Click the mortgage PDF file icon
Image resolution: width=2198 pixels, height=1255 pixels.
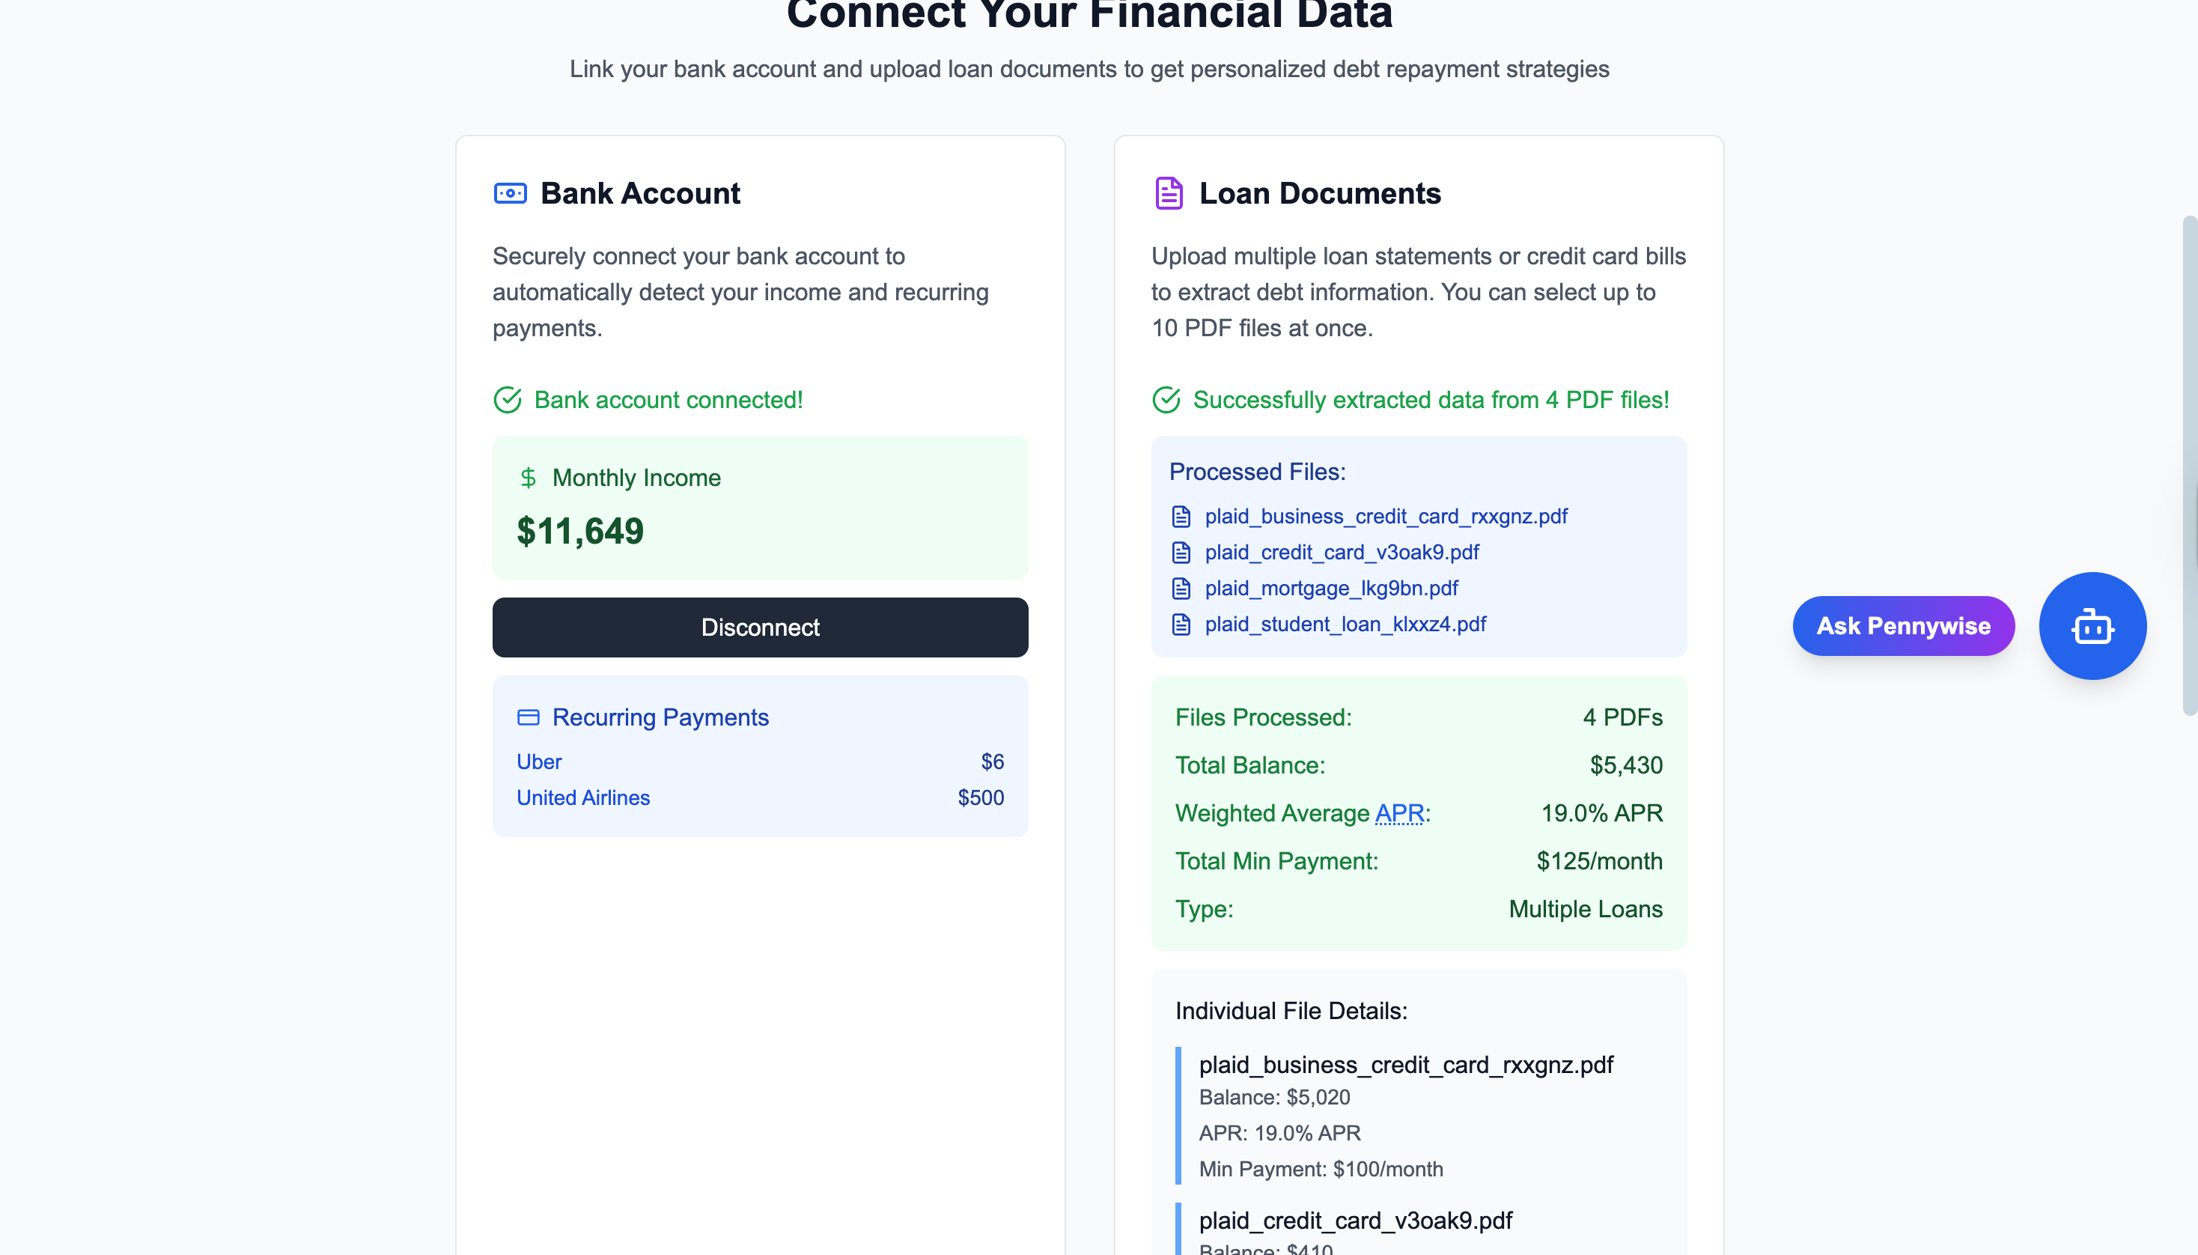(1181, 589)
